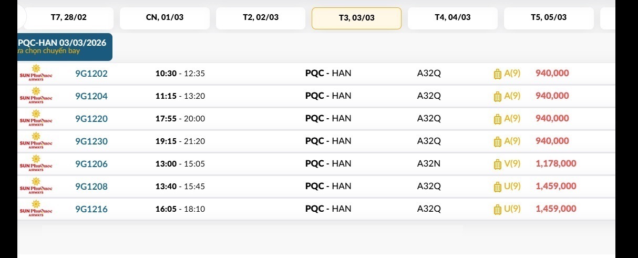The width and height of the screenshot is (638, 258).
Task: Click flight code 9G1216
Action: point(91,209)
